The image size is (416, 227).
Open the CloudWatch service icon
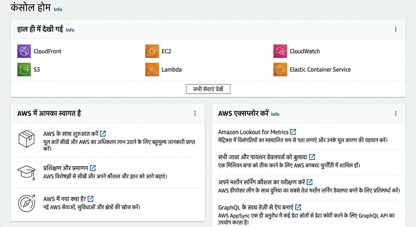coord(280,51)
